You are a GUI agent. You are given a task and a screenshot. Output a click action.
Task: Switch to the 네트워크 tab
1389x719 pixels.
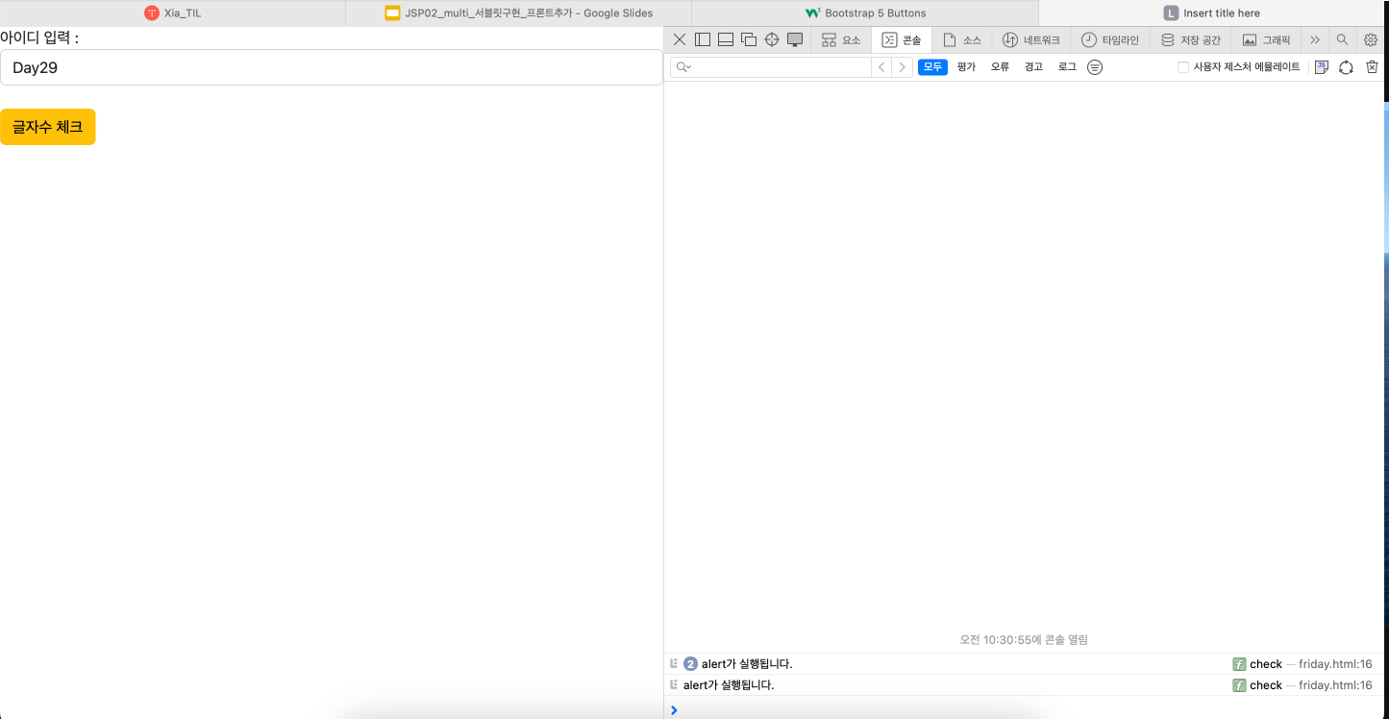click(1030, 39)
